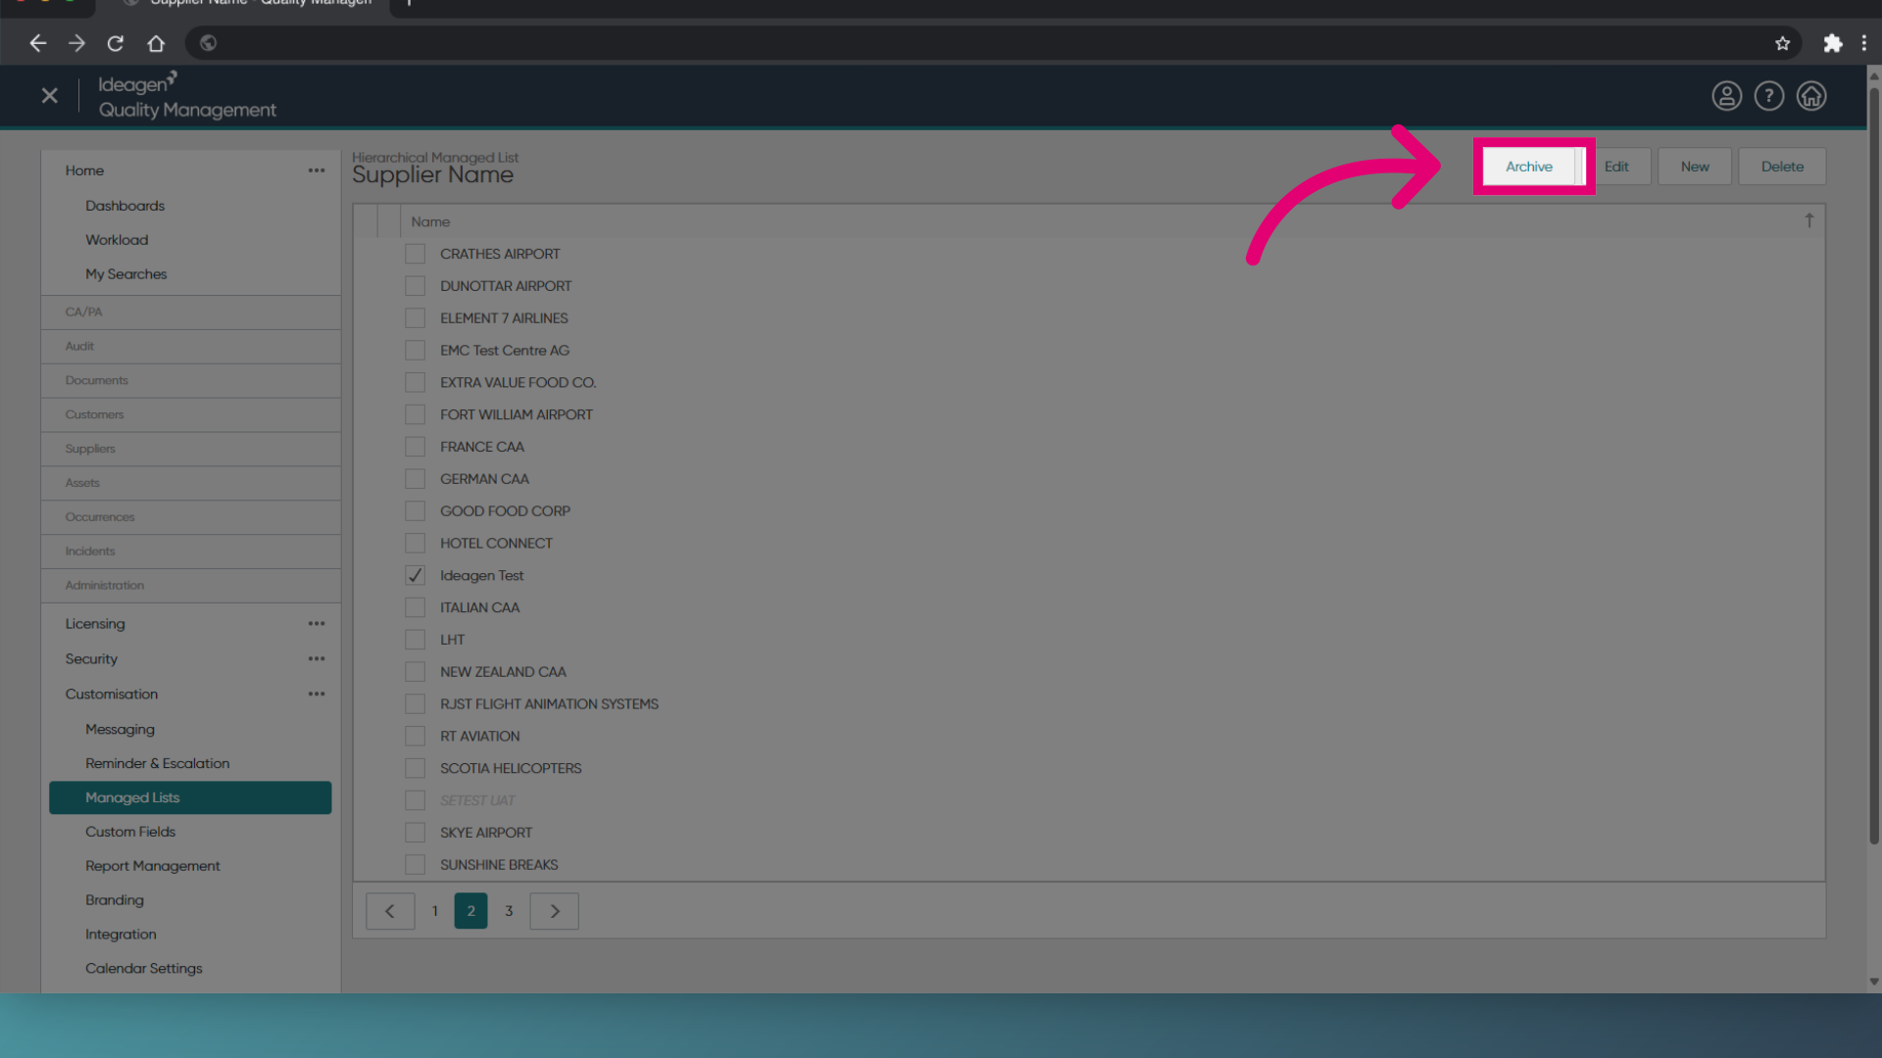The image size is (1882, 1058).
Task: Tick the ELEMENT 7 AIRLINES checkbox
Action: (x=416, y=318)
